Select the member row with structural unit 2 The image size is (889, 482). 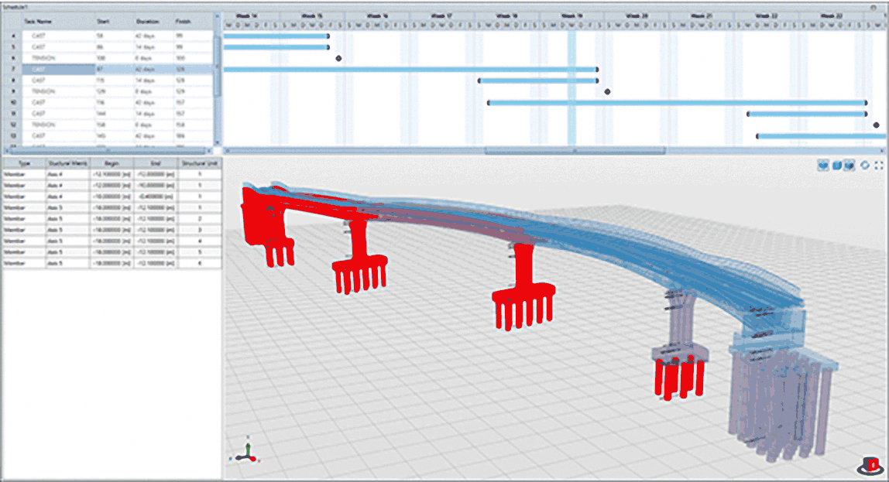pyautogui.click(x=112, y=219)
